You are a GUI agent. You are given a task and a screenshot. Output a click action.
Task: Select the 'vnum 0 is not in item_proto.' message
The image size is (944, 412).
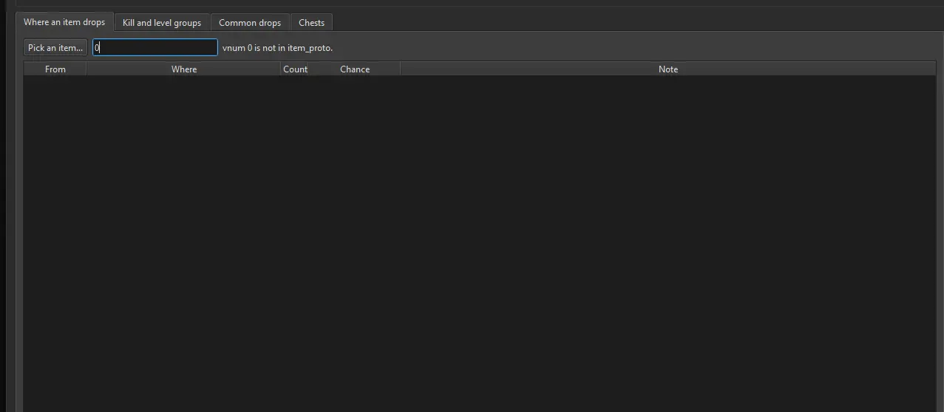click(278, 48)
